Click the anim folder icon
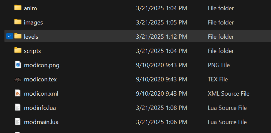 18,8
